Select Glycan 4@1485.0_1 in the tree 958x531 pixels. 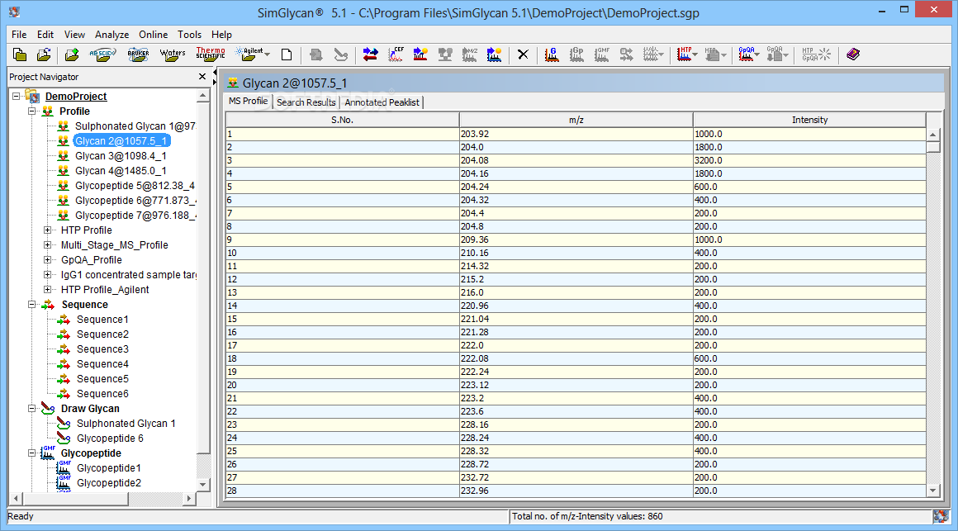coord(121,170)
